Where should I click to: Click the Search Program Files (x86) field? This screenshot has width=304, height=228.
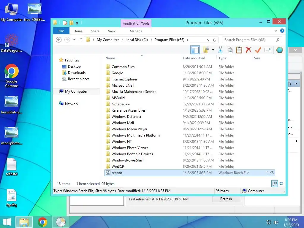pos(252,40)
